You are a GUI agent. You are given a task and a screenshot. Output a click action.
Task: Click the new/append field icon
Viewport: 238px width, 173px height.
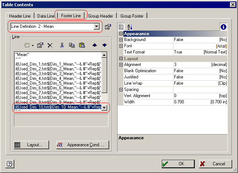[x=27, y=45]
